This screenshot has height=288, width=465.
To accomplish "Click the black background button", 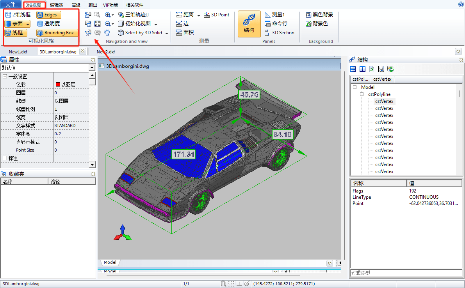I will click(x=319, y=15).
